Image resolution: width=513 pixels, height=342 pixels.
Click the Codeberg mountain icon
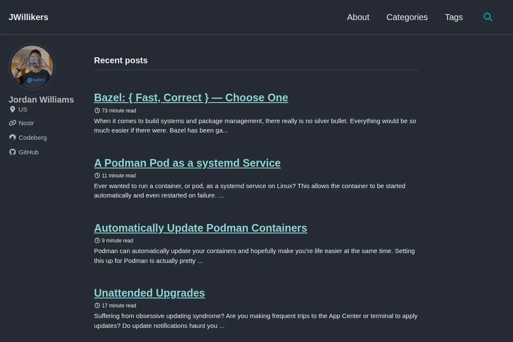[x=12, y=138]
